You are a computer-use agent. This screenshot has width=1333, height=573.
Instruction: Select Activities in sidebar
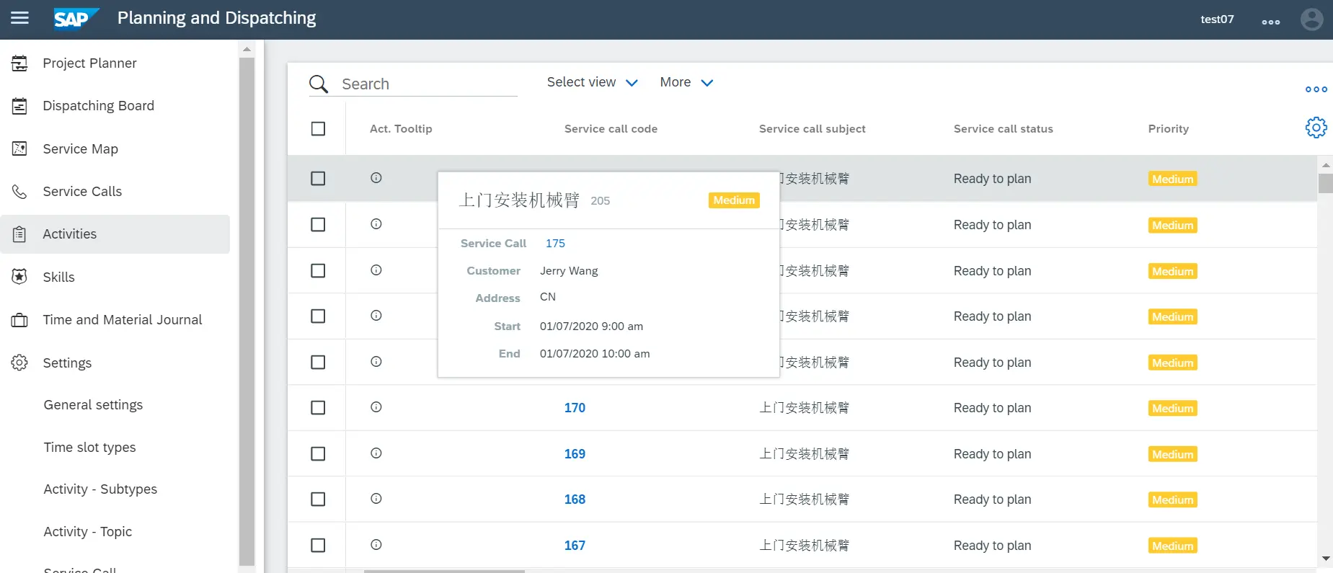[x=115, y=234]
